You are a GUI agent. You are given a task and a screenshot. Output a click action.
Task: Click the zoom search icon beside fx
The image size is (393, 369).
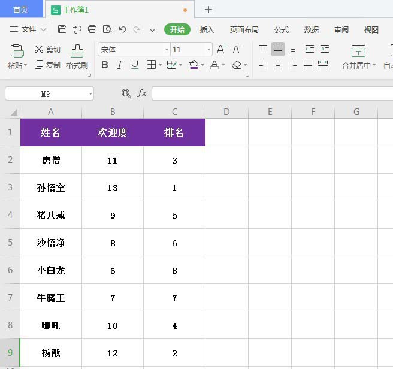[126, 93]
